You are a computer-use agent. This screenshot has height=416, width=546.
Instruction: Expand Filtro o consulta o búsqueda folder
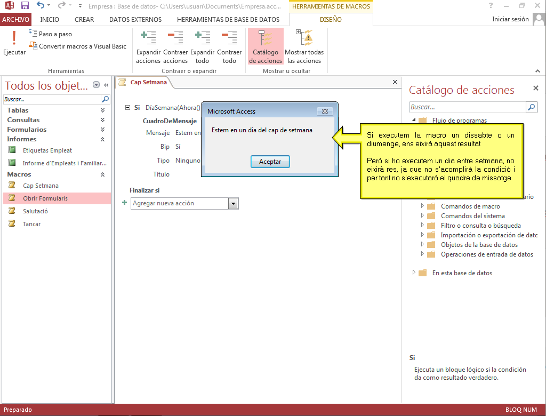[422, 225]
